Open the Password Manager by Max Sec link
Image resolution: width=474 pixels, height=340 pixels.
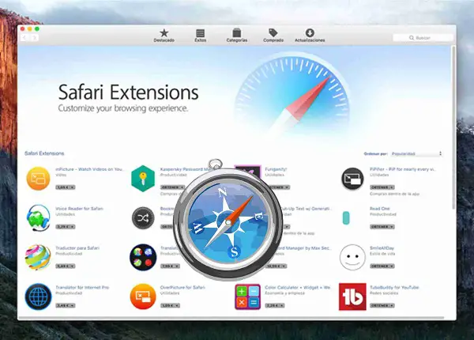(x=305, y=247)
